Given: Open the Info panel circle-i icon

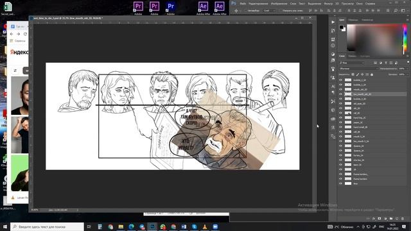Looking at the screenshot, I should point(333,46).
